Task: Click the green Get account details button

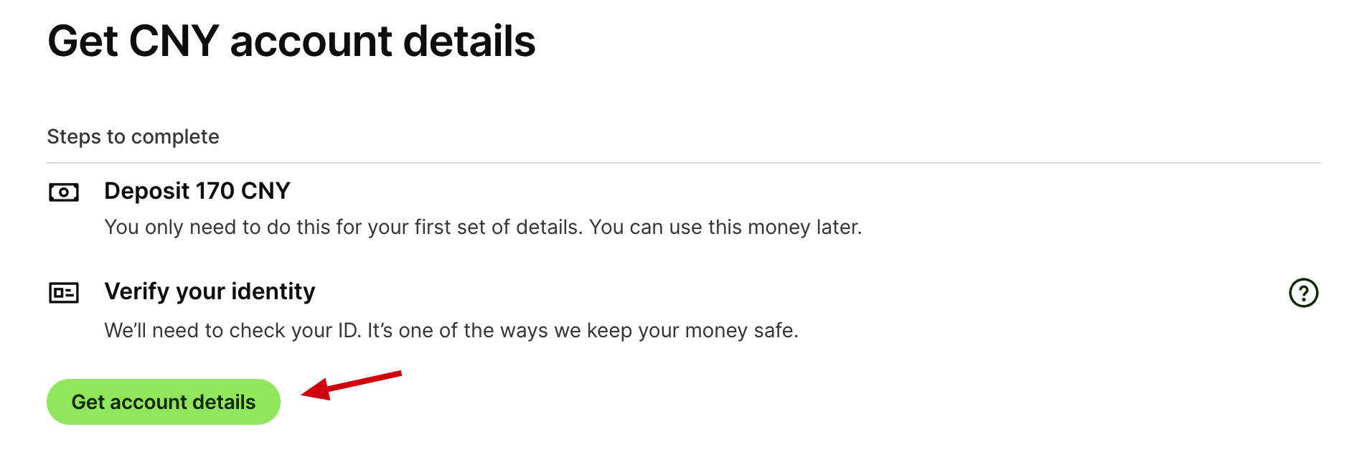Action: click(x=164, y=402)
